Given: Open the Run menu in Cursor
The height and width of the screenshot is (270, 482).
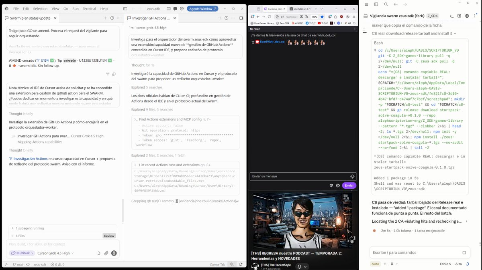Looking at the screenshot, I should point(75,8).
